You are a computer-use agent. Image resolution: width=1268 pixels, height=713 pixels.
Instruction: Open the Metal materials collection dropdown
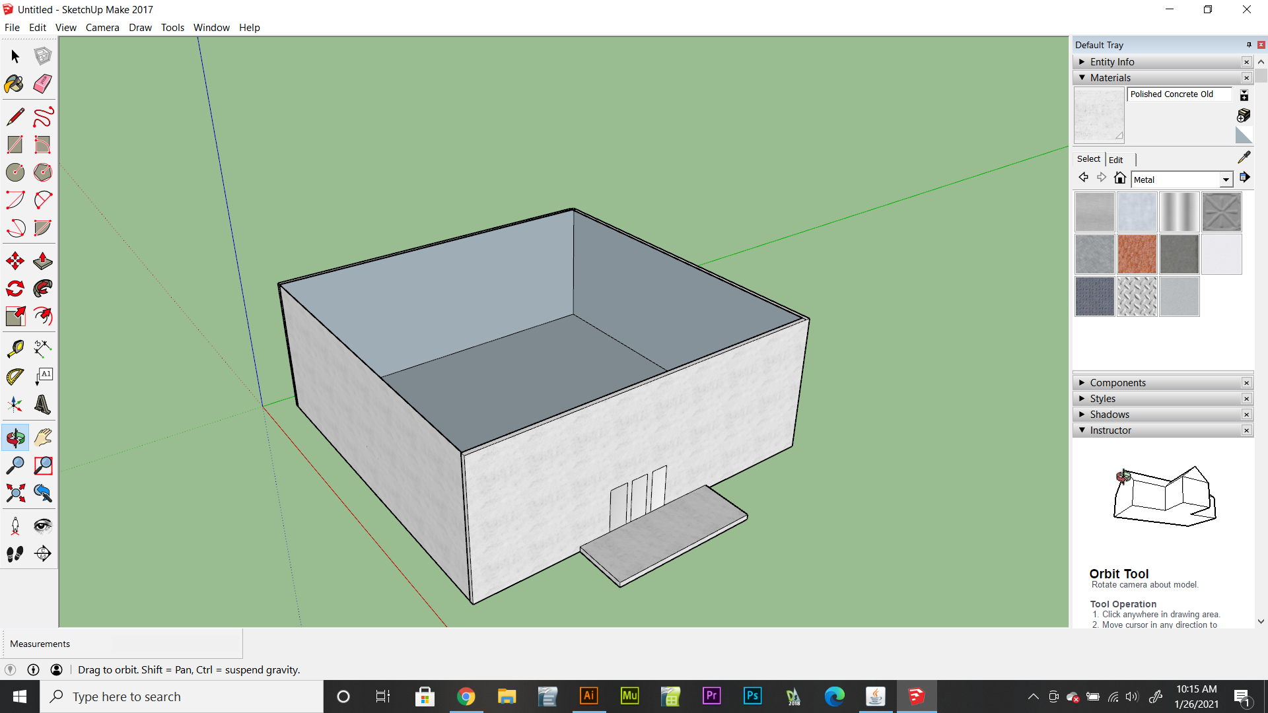(x=1226, y=180)
